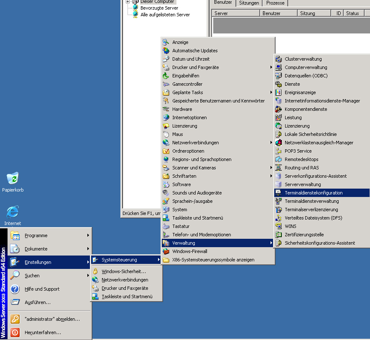Click "administrator" abmelden in Start menu
Viewport: 370px width, 340px height.
pos(52,319)
